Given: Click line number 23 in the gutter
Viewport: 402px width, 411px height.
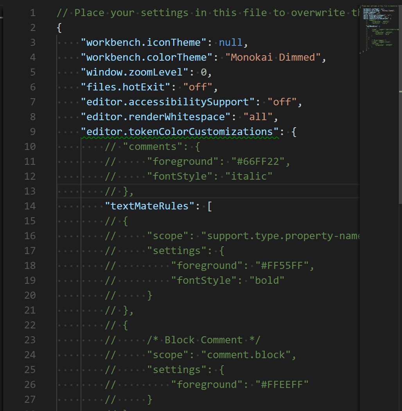Looking at the screenshot, I should (x=30, y=340).
